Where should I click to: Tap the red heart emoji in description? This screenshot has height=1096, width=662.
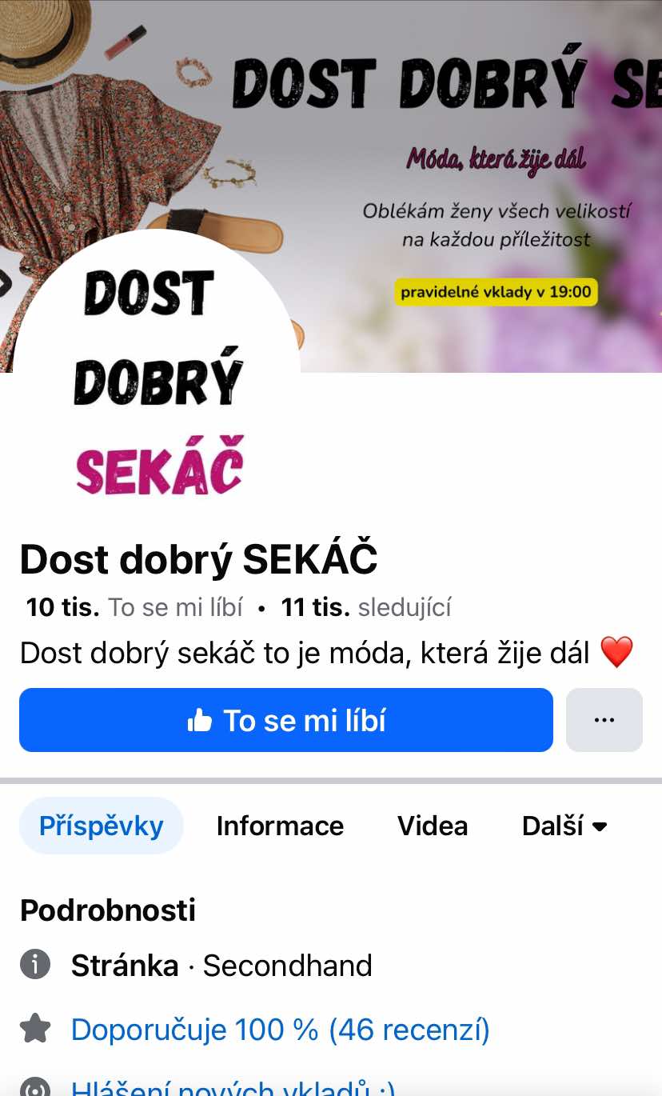click(x=616, y=653)
